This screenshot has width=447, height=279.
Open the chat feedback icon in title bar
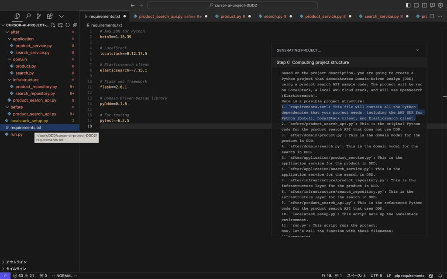(x=432, y=5)
